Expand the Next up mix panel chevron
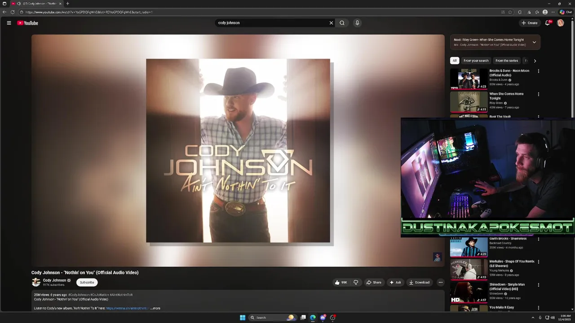This screenshot has height=323, width=575. click(x=534, y=42)
